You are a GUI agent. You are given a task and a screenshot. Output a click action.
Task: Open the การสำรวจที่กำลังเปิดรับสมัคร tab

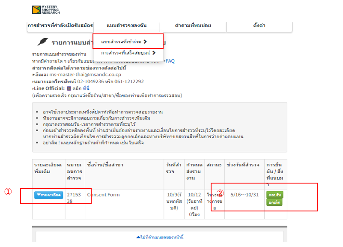60,25
